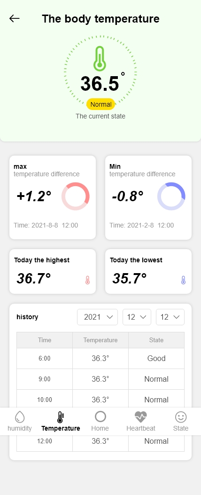This screenshot has width=201, height=495.
Task: Click the green thermometer icon
Action: coord(100,59)
